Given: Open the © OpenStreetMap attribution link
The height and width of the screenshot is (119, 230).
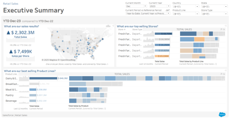Looking at the screenshot, I should (x=67, y=60).
